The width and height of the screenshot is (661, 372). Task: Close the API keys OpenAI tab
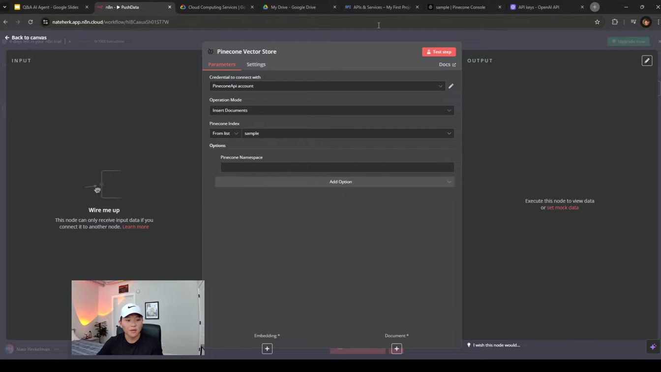click(582, 7)
